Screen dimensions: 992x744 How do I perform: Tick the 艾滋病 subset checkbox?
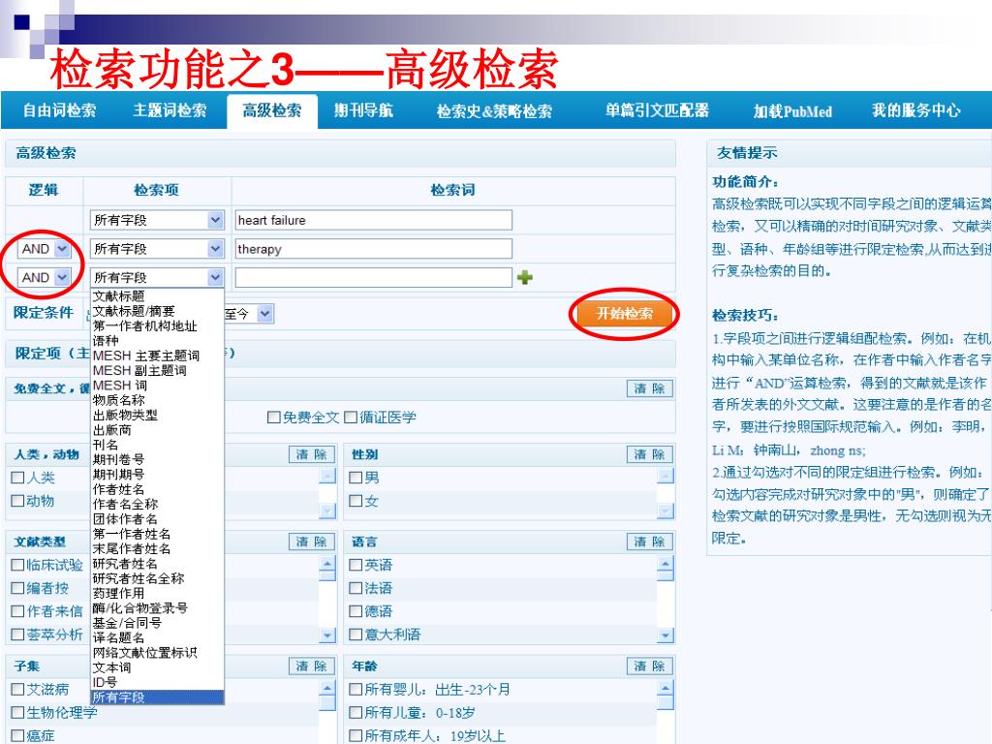tap(17, 690)
